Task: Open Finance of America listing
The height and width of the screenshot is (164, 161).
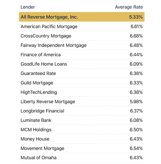Action: [41, 55]
